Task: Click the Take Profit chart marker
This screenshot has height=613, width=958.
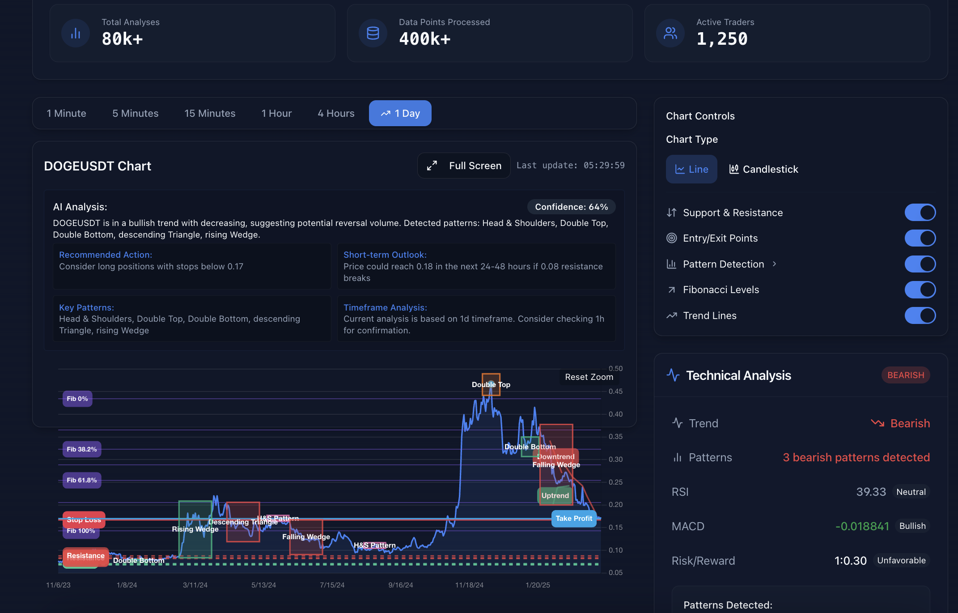Action: (573, 519)
